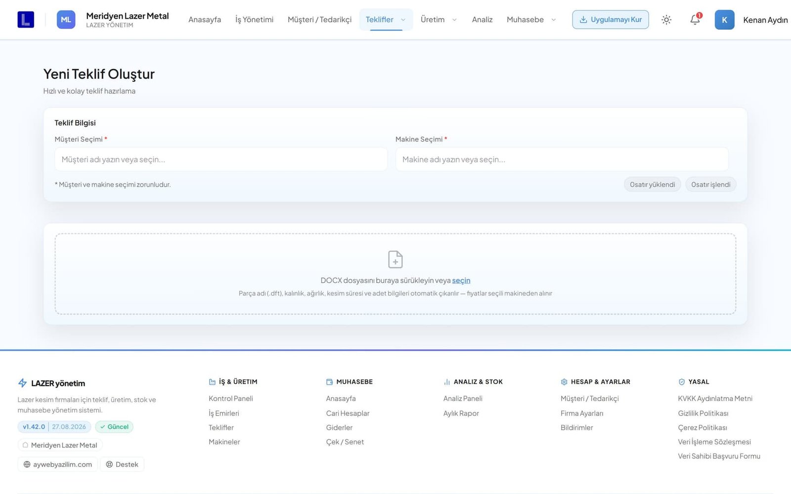791x494 pixels.
Task: Click the Güncel status badge
Action: pos(114,427)
